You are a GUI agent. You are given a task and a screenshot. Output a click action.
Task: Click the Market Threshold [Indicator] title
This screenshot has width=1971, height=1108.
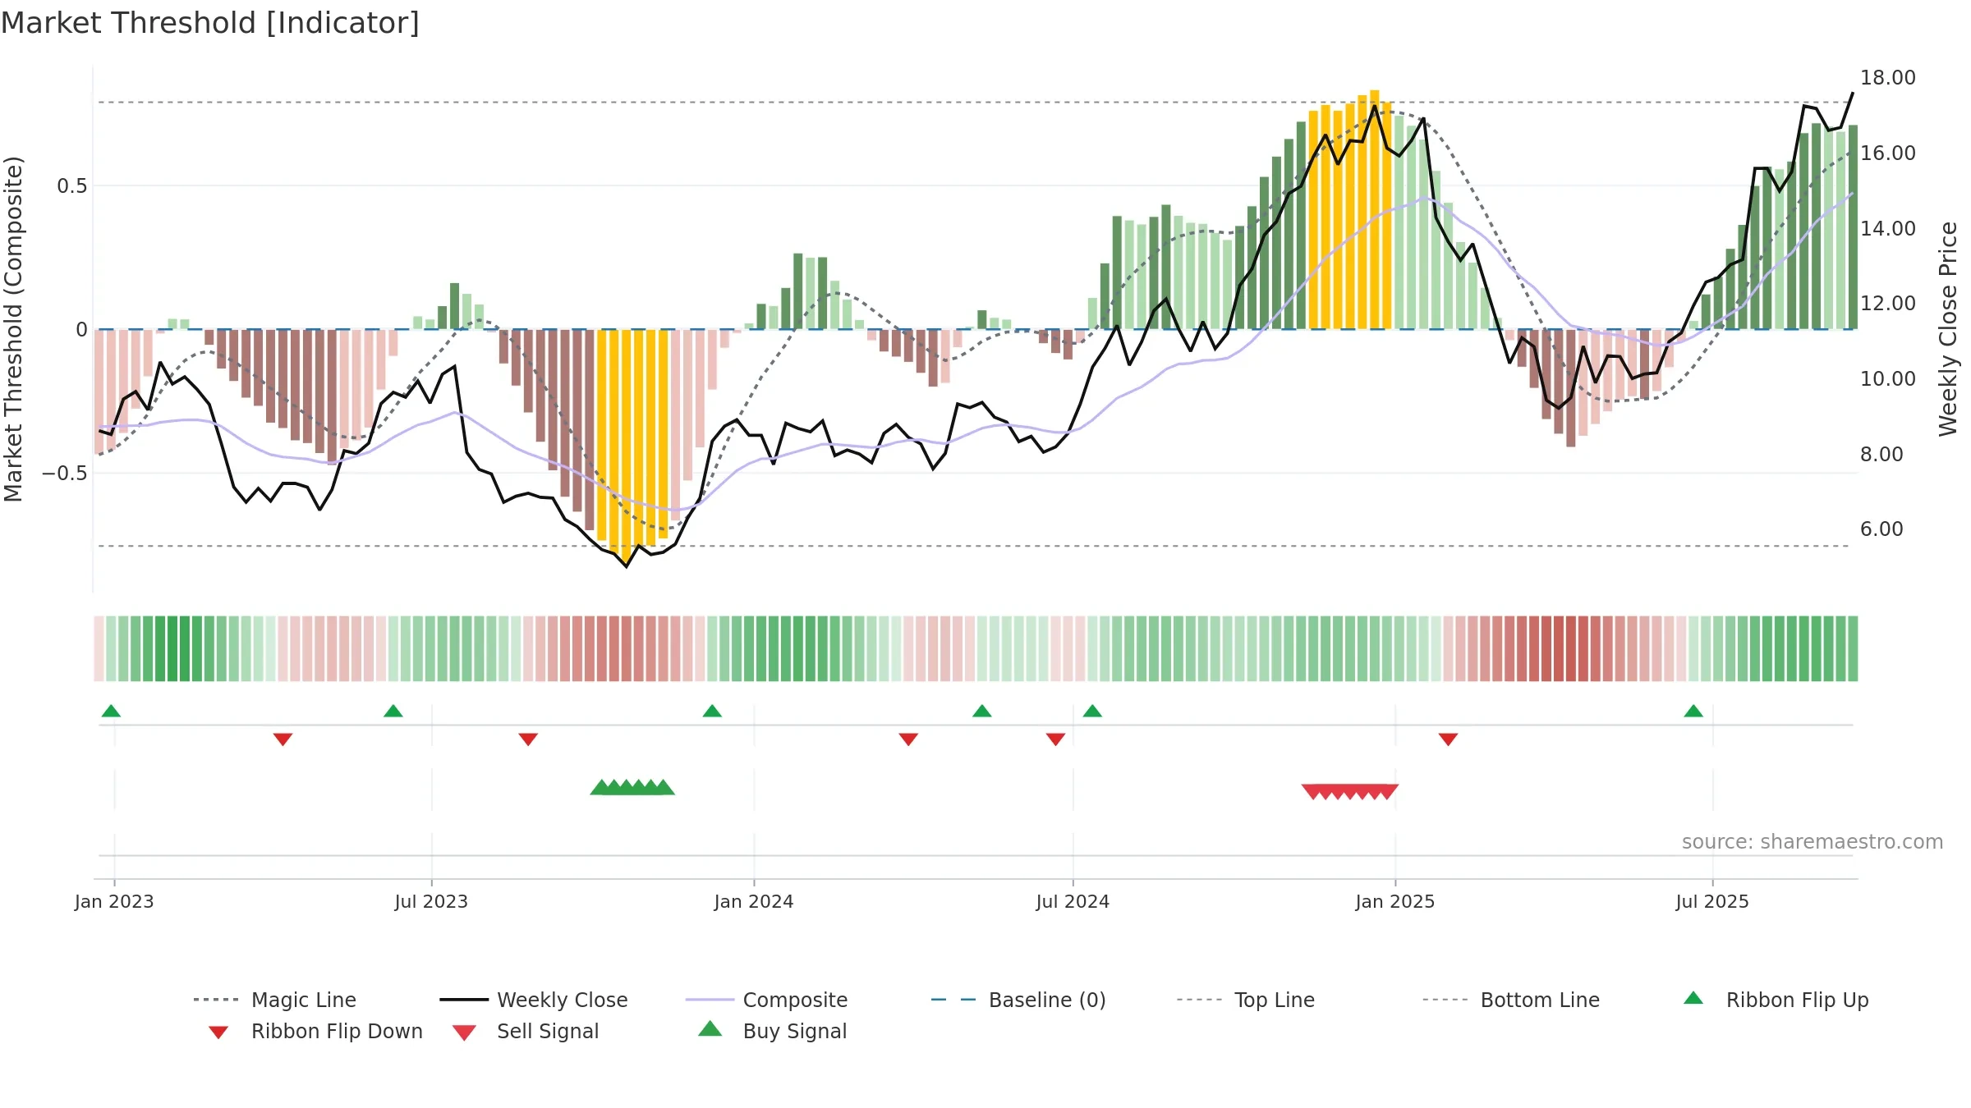(x=210, y=23)
